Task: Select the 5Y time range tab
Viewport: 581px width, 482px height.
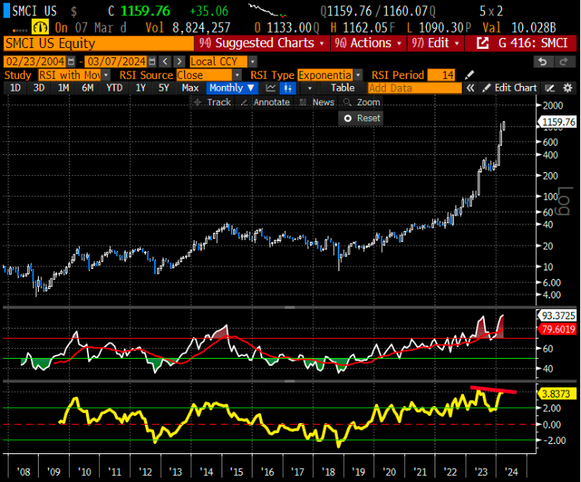Action: 163,88
